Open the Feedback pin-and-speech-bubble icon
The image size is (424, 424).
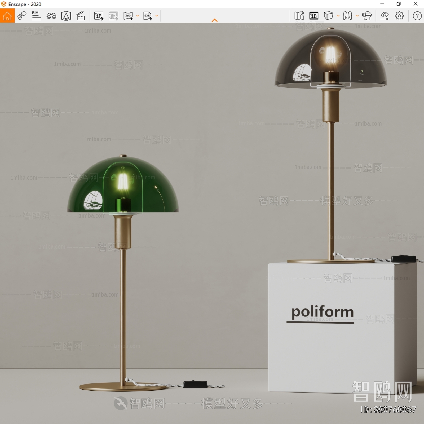22,16
